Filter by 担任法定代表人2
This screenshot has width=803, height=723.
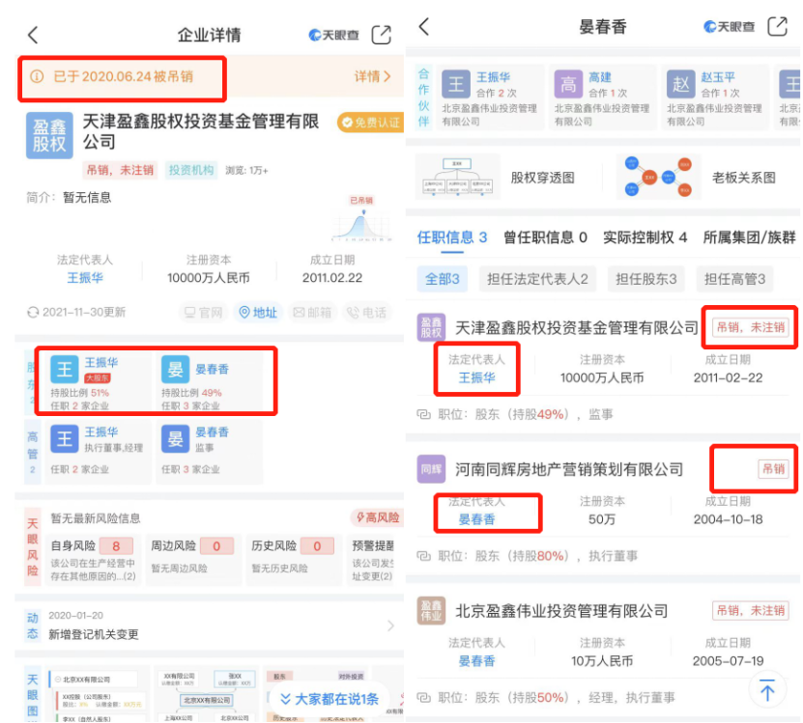click(537, 279)
